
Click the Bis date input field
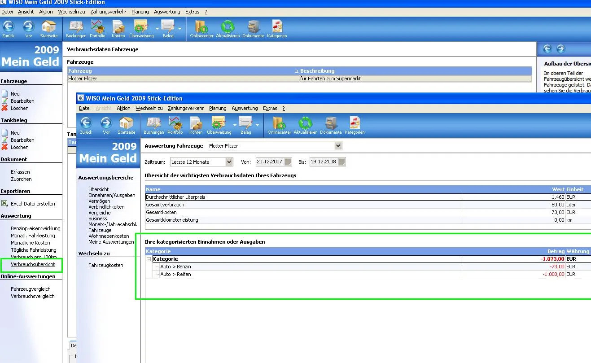(322, 162)
